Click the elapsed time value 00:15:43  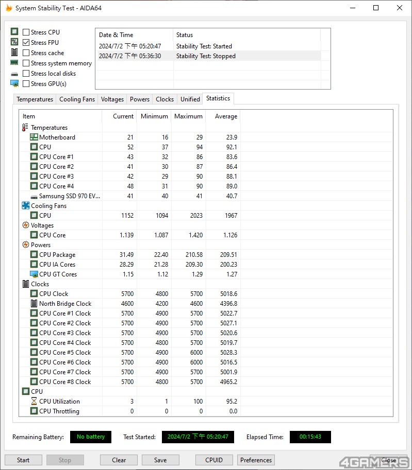pyautogui.click(x=310, y=437)
